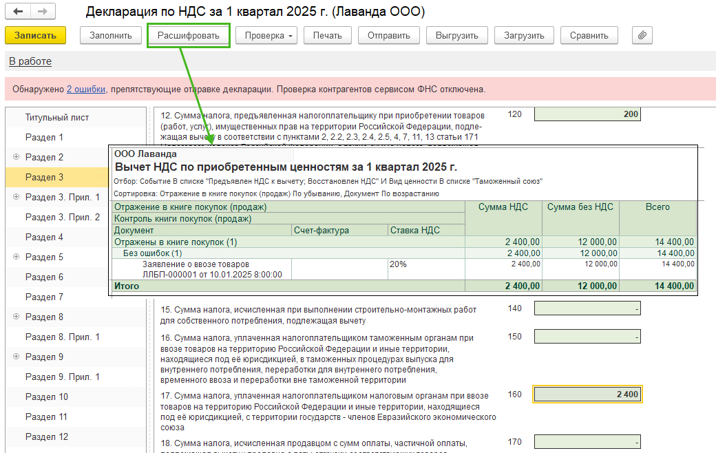Click the Расшифровать button

pyautogui.click(x=188, y=35)
